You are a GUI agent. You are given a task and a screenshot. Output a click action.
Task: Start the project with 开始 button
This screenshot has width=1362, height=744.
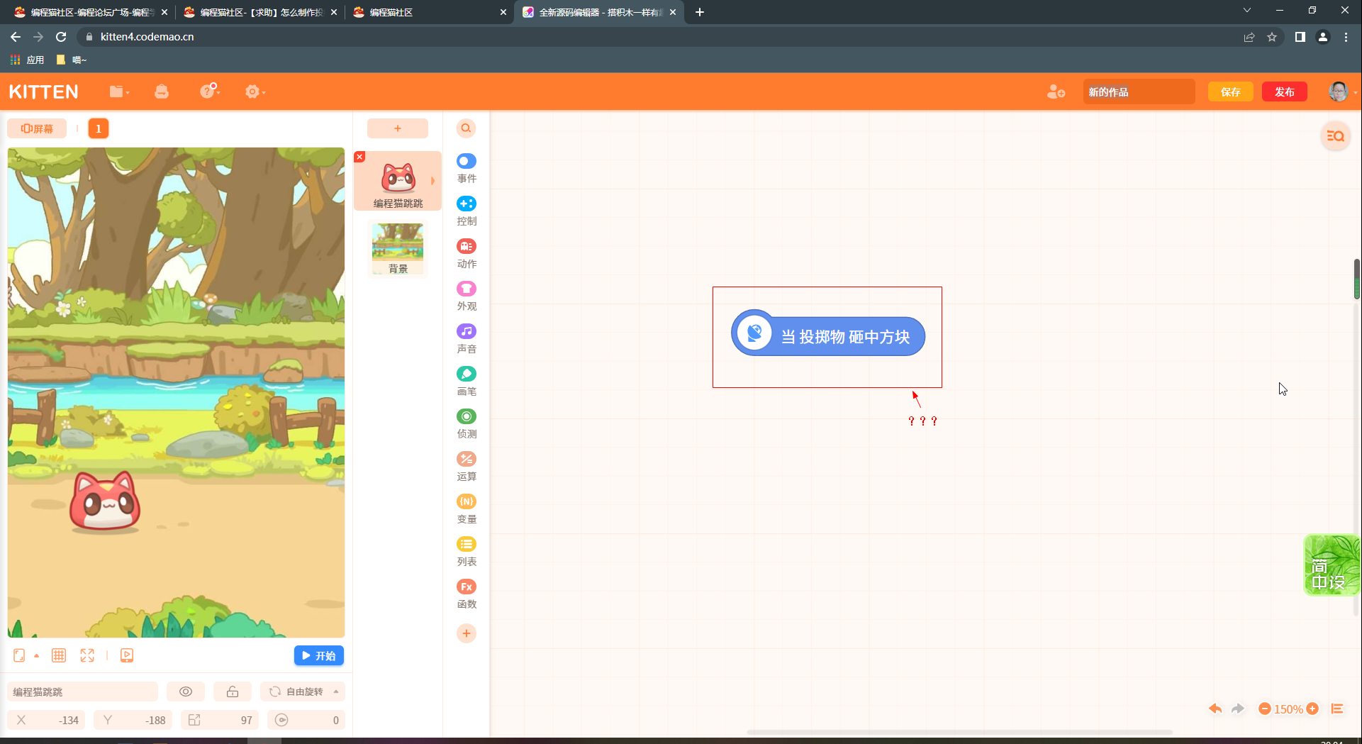point(319,655)
